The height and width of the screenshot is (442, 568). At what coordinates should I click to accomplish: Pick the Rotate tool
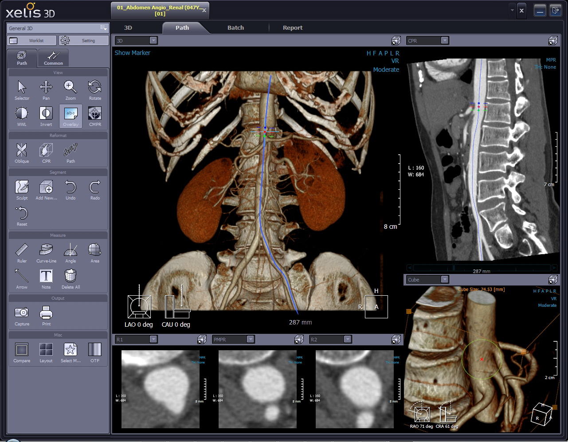point(95,90)
